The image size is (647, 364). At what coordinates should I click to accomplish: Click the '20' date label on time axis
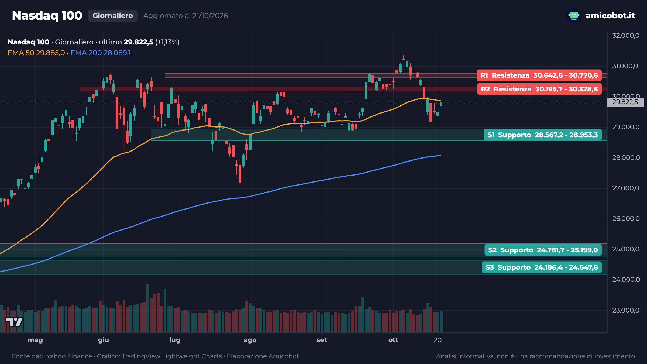(x=438, y=340)
